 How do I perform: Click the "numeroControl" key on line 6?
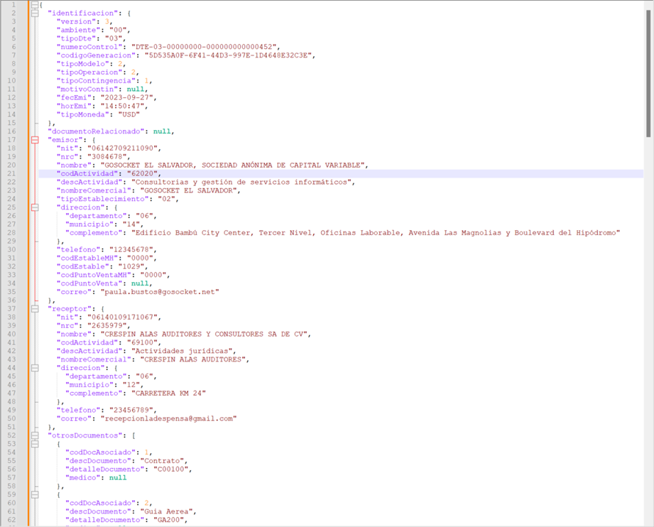(89, 47)
